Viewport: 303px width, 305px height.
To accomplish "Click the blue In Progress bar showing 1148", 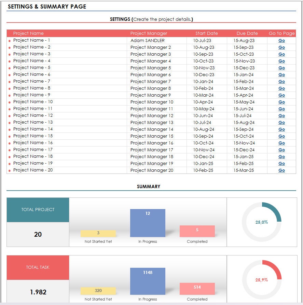I will coord(148,281).
